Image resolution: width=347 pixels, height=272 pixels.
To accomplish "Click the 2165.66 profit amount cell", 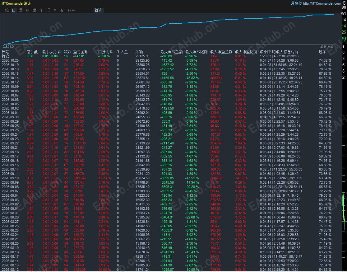I will pyautogui.click(x=80, y=178).
